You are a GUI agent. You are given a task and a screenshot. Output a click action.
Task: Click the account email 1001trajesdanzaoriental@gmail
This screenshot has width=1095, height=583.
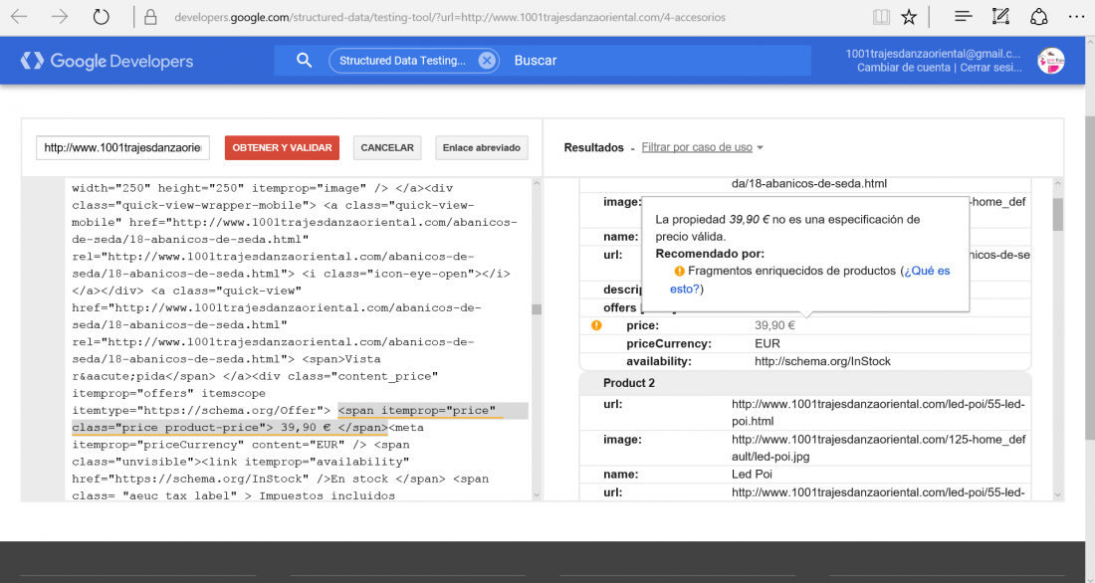933,54
